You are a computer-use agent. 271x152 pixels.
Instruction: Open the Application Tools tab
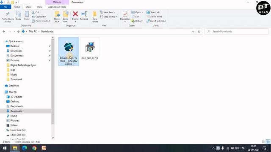coord(57,7)
